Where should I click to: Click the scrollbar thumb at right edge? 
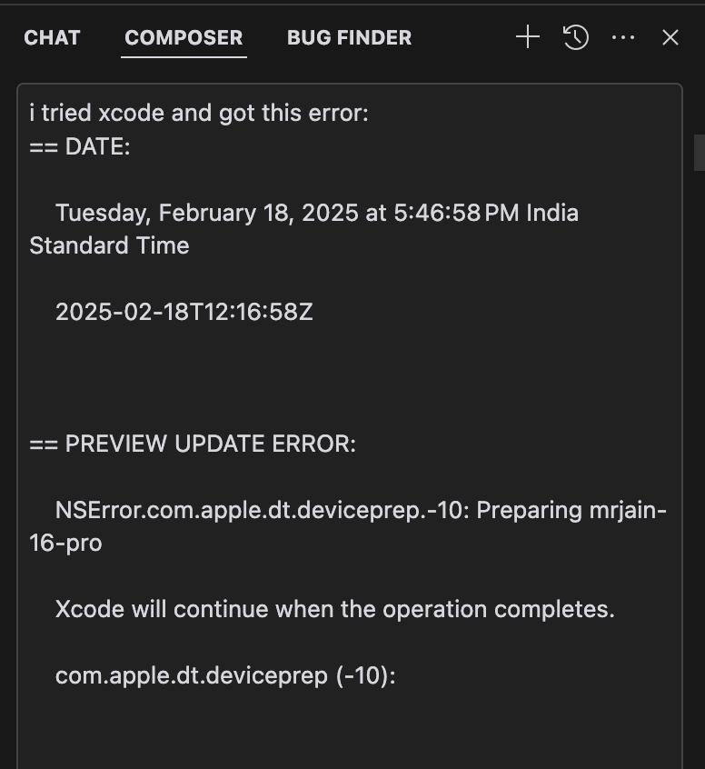(x=699, y=152)
